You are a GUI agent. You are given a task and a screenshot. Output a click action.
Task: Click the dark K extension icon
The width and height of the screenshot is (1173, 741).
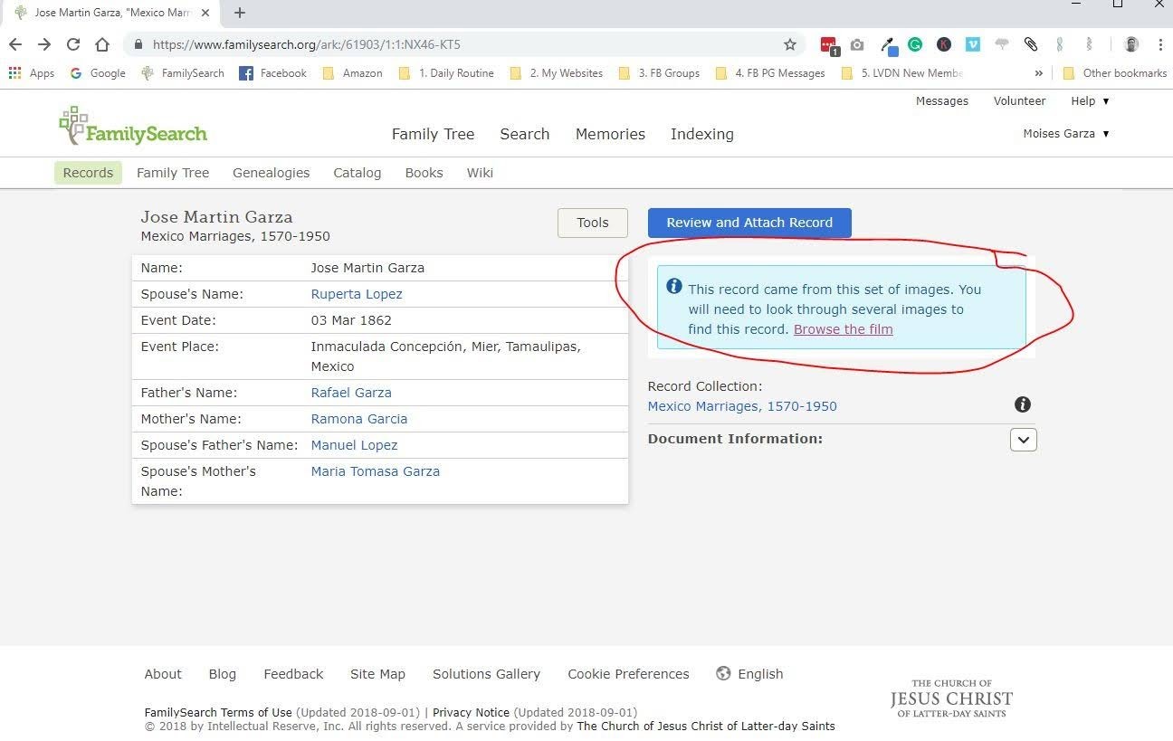944,44
